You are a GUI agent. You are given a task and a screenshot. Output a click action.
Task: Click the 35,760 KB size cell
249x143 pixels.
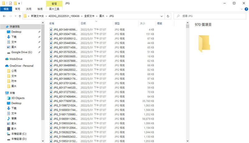click(x=148, y=101)
